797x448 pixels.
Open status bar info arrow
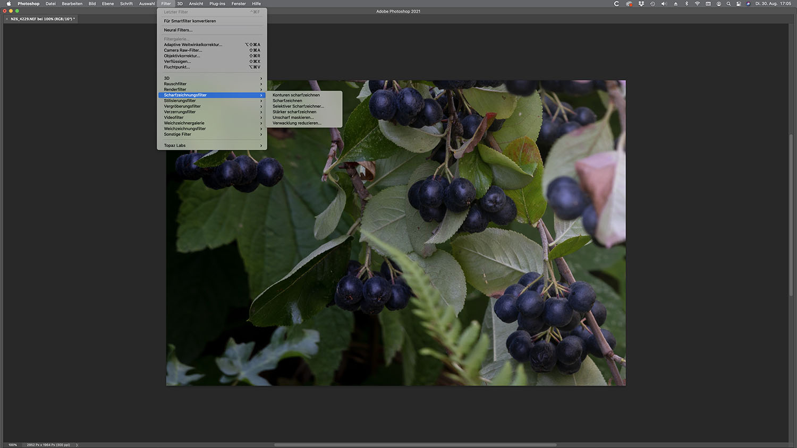77,445
